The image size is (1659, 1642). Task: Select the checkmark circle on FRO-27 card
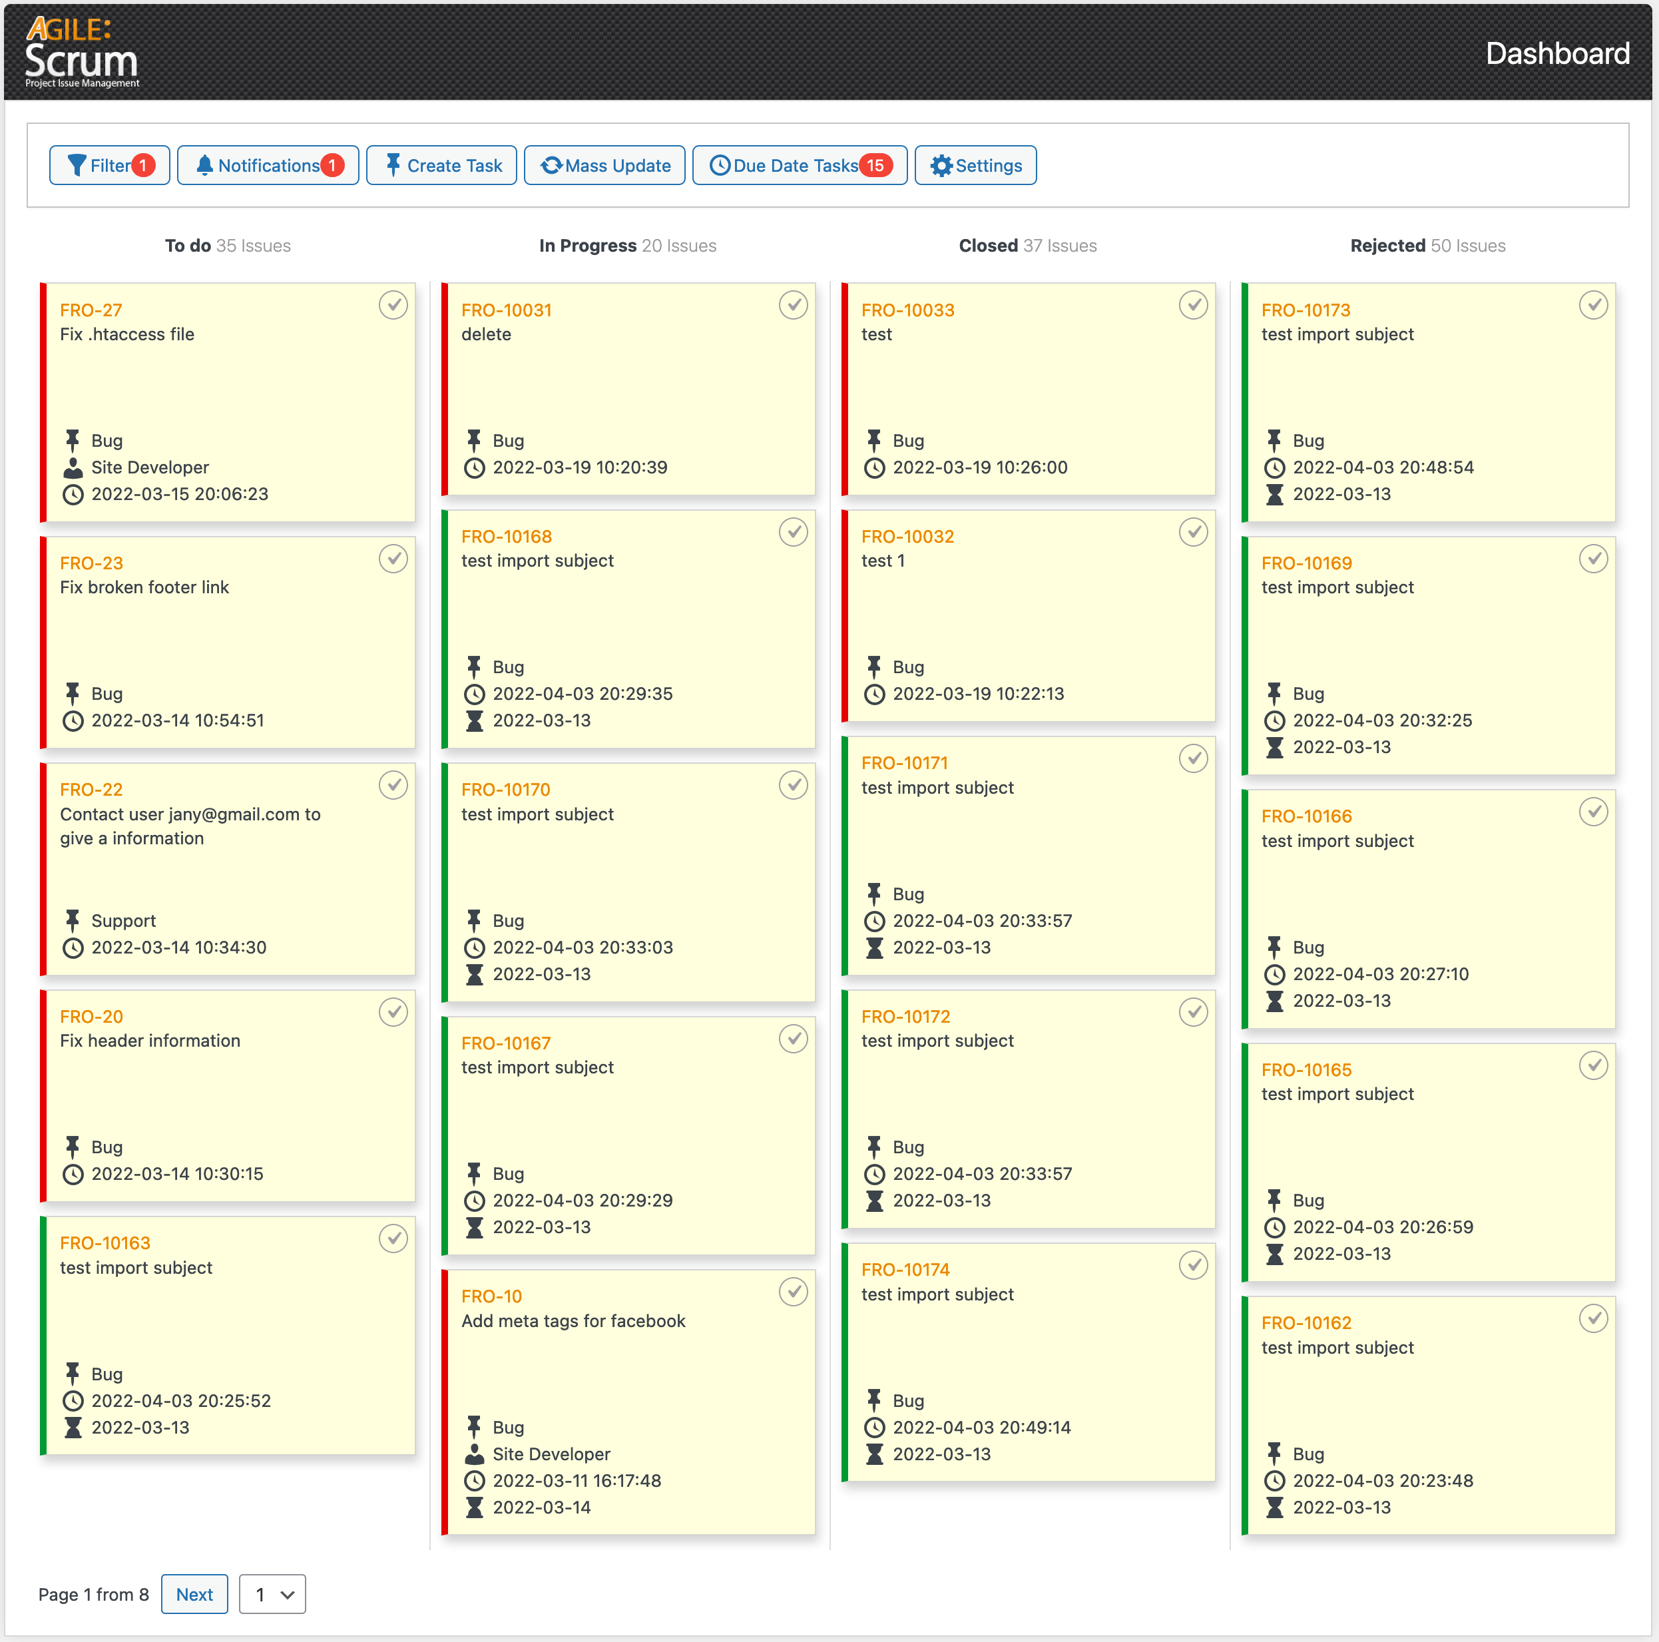(393, 306)
